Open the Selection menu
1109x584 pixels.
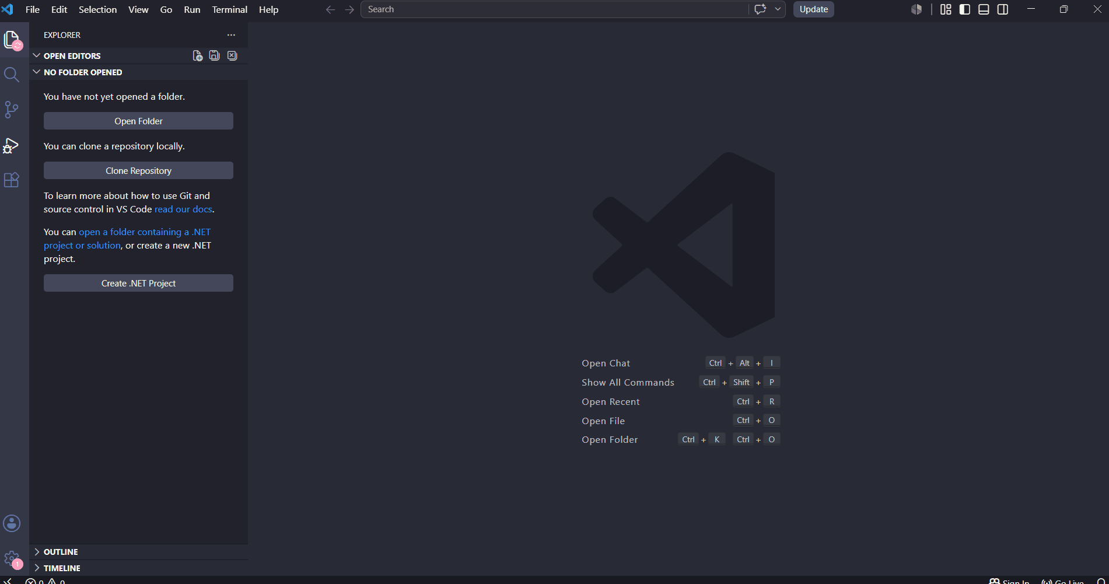[97, 9]
